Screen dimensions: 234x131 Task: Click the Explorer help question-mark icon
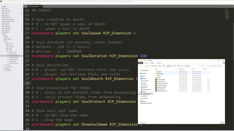point(224,63)
